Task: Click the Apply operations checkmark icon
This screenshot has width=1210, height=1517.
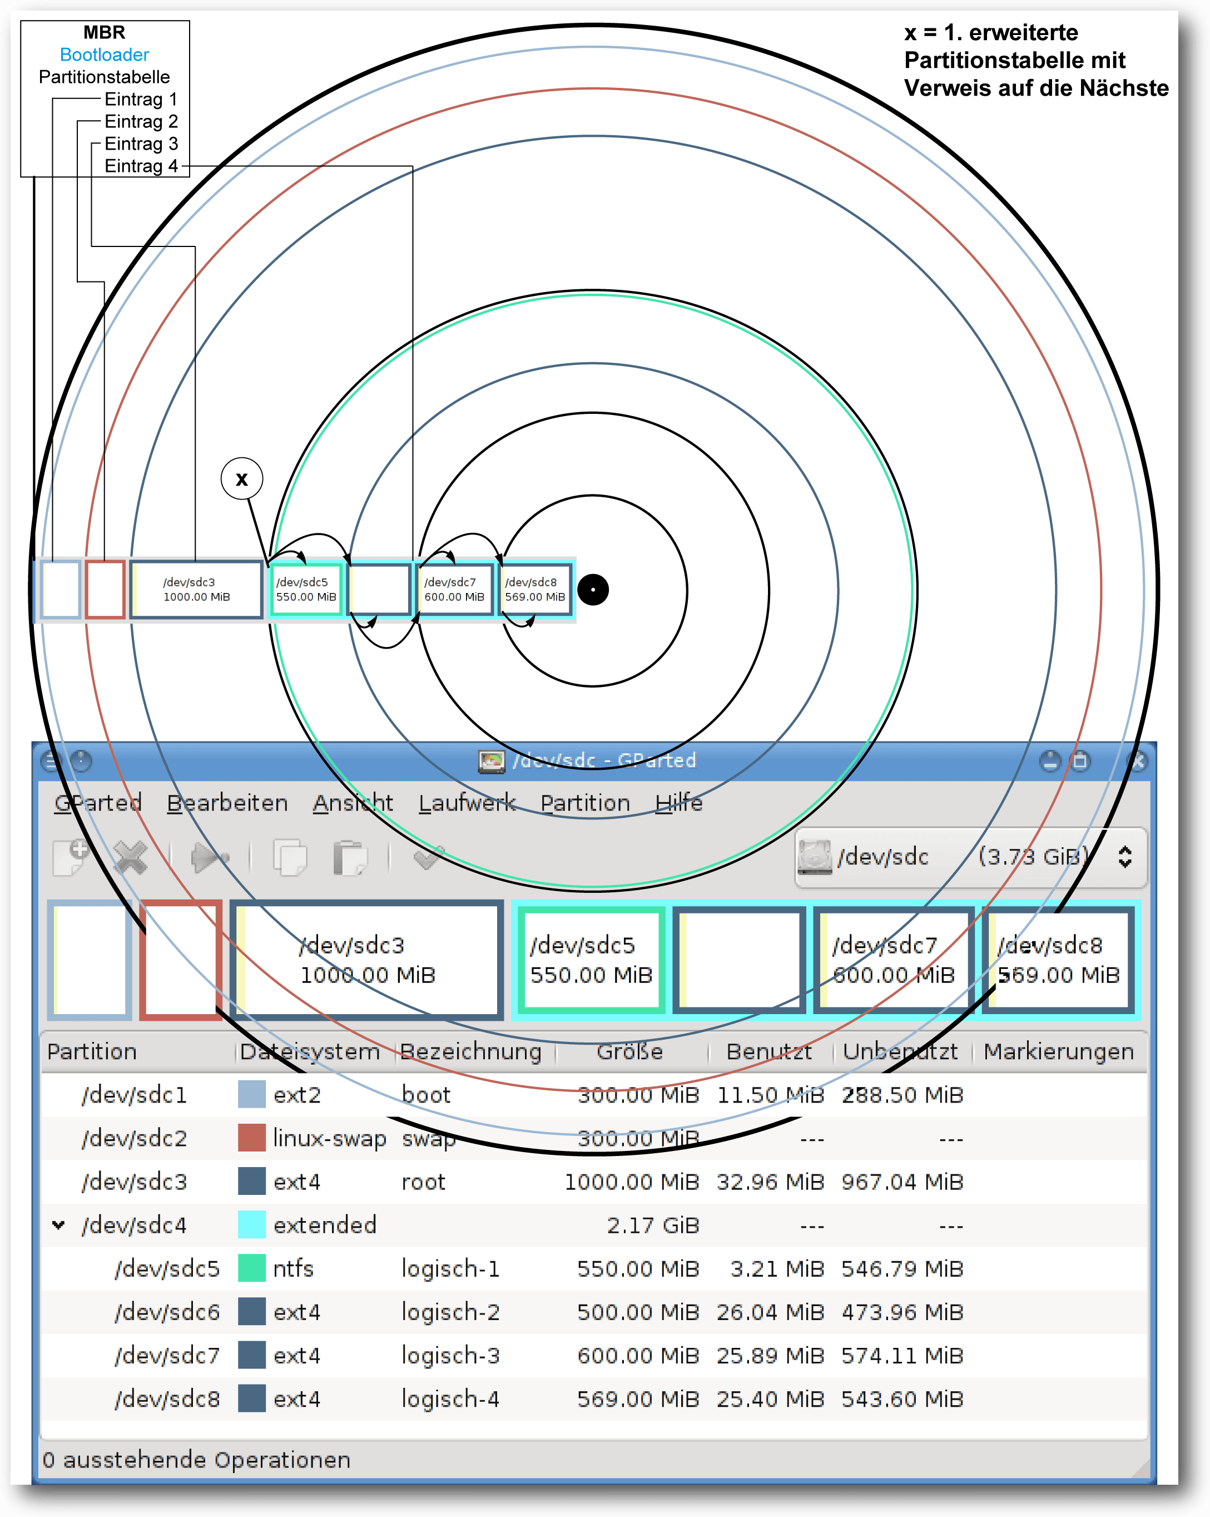Action: 428,856
